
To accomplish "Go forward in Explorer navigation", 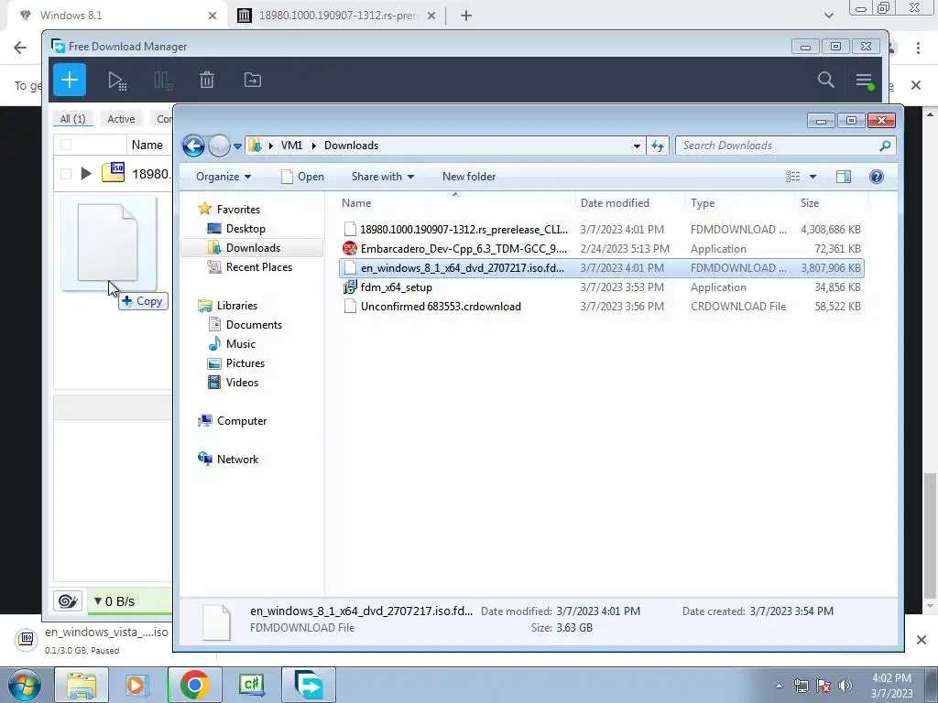I will (219, 146).
